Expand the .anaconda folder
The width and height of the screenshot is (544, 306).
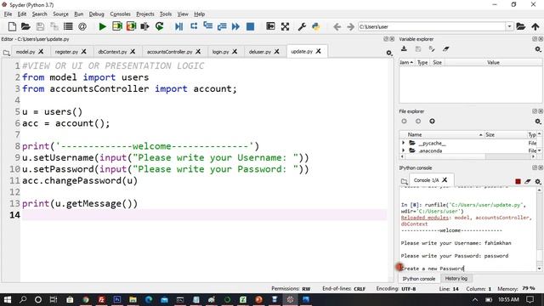(403, 150)
